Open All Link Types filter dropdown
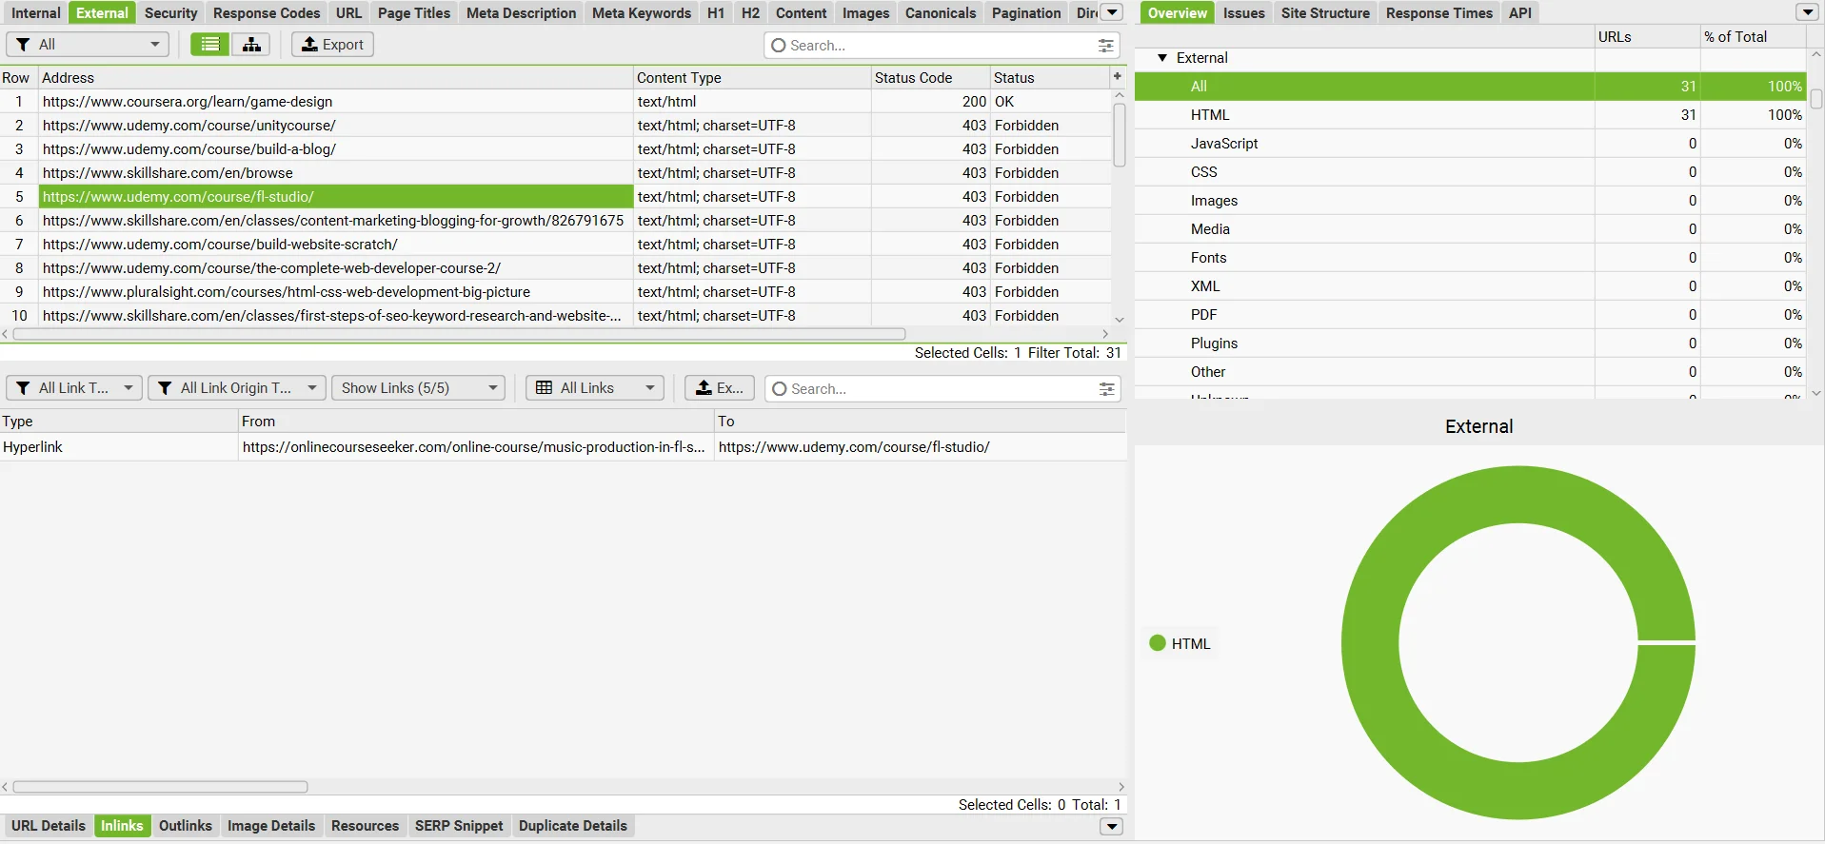Screen dimensions: 1825x844 pos(74,388)
